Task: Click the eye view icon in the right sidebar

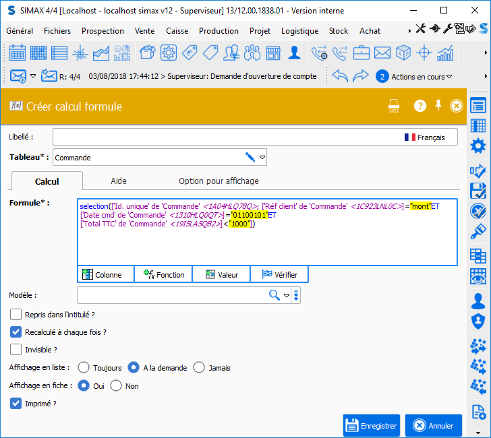Action: pyautogui.click(x=478, y=276)
